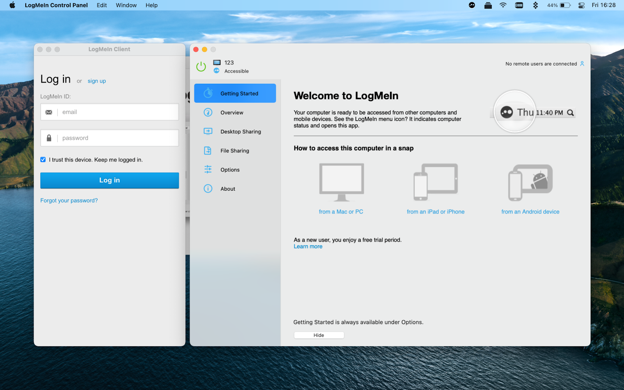Click from an Android device link
The width and height of the screenshot is (624, 390).
pyautogui.click(x=530, y=211)
